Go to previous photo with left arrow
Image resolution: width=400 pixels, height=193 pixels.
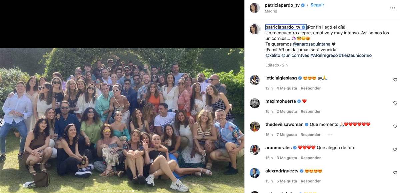pyautogui.click(x=1, y=122)
